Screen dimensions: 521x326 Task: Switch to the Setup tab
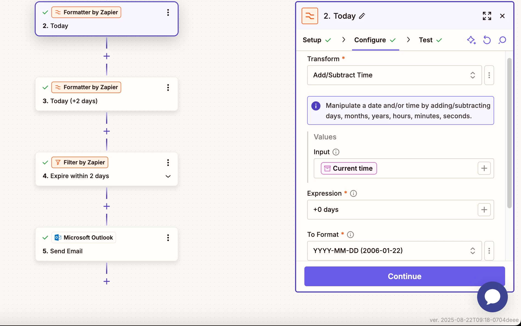[317, 40]
